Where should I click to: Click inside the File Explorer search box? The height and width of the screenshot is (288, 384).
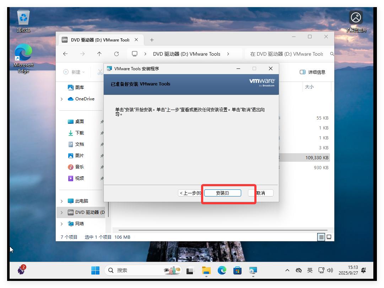pyautogui.click(x=288, y=54)
